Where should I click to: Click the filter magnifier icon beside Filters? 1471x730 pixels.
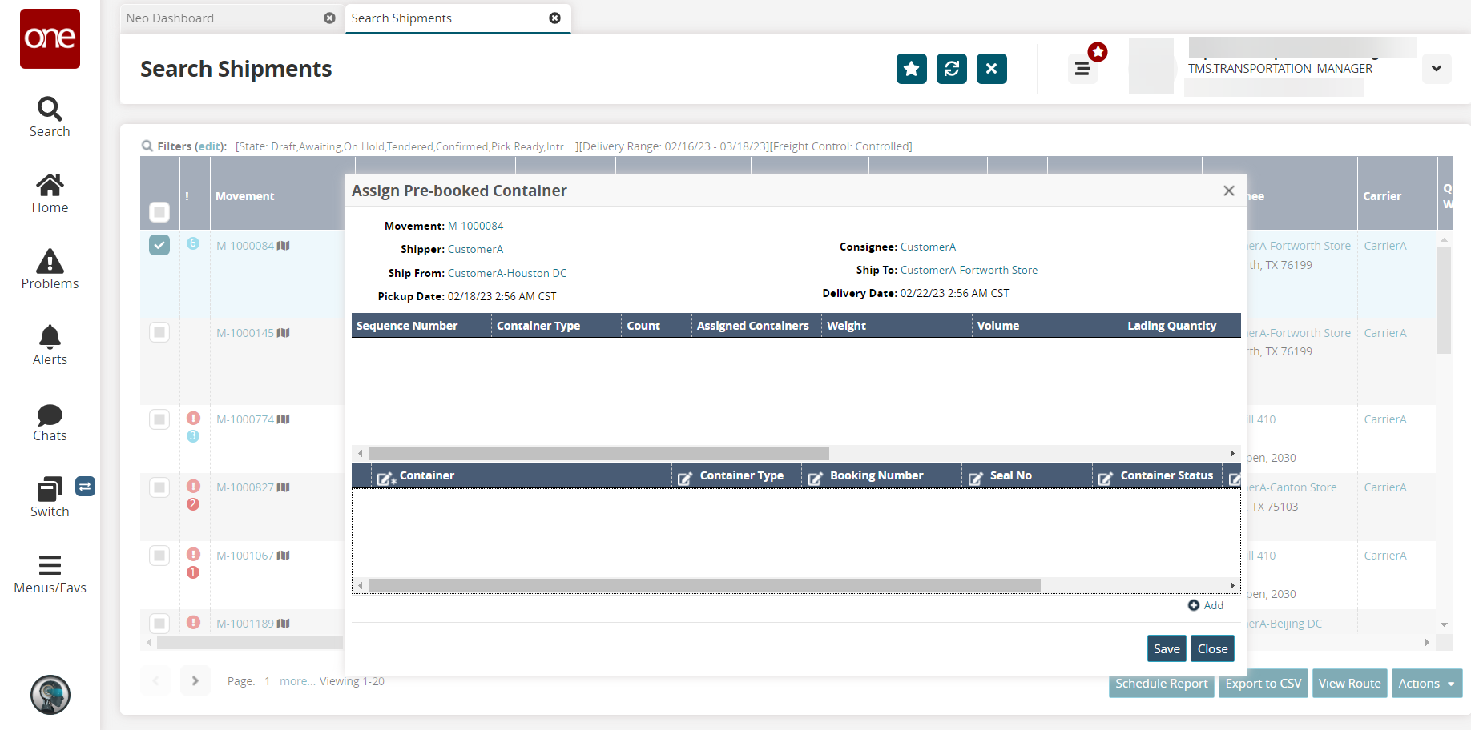point(147,146)
